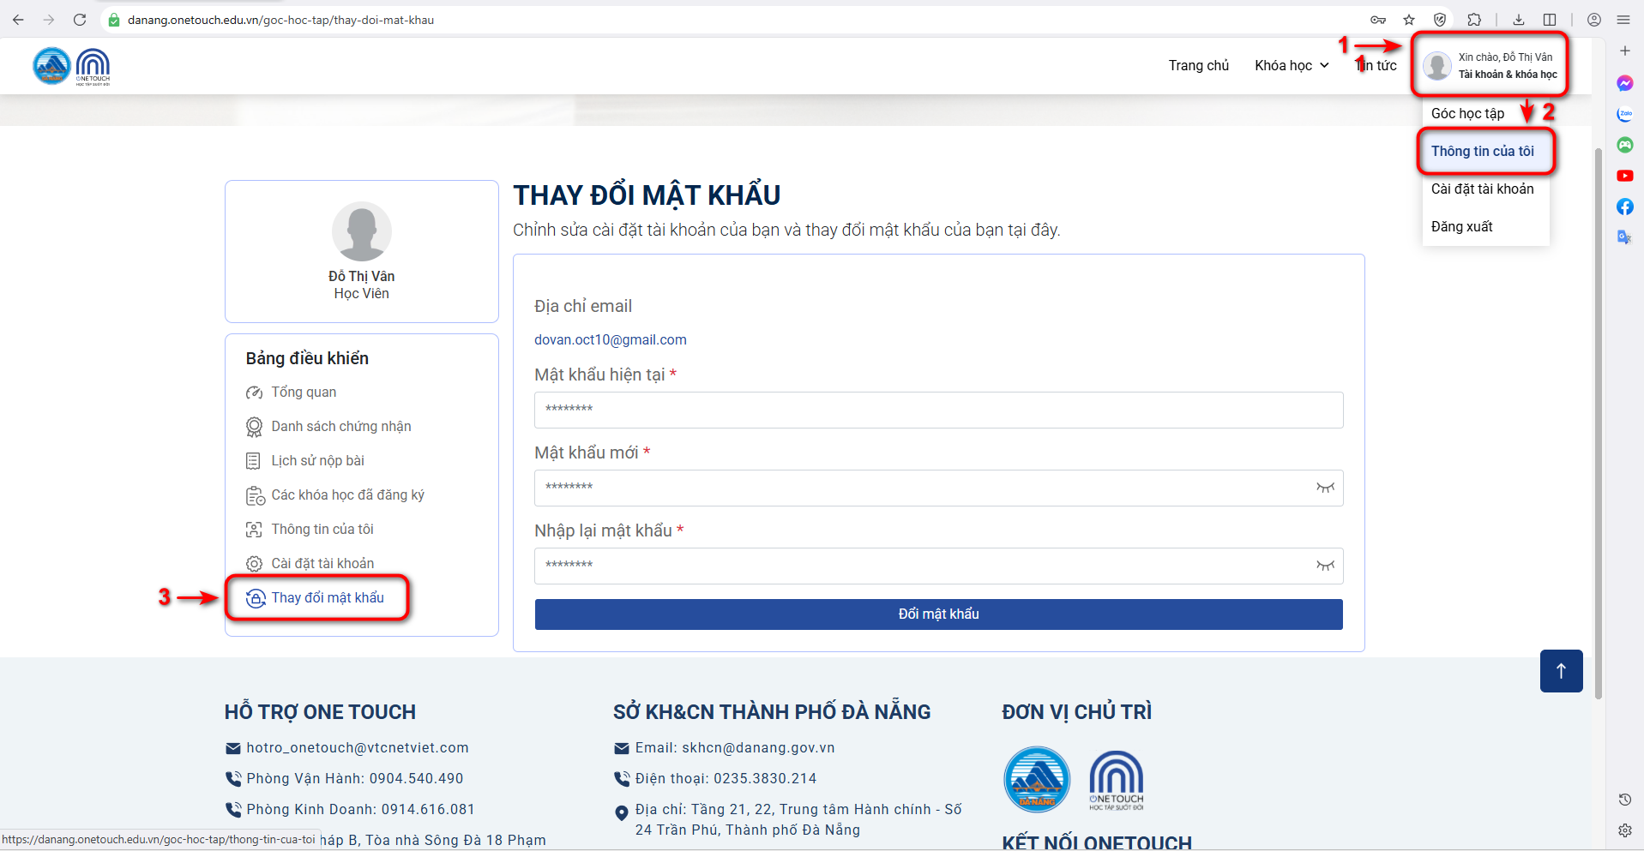The width and height of the screenshot is (1644, 851).
Task: Click the Messenger icon in browser sidebar
Action: pos(1624,83)
